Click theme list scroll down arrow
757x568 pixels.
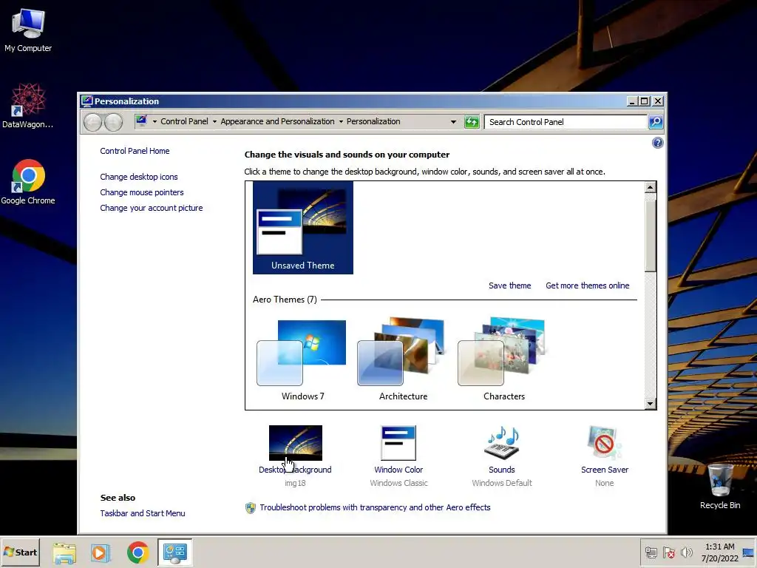coord(651,404)
